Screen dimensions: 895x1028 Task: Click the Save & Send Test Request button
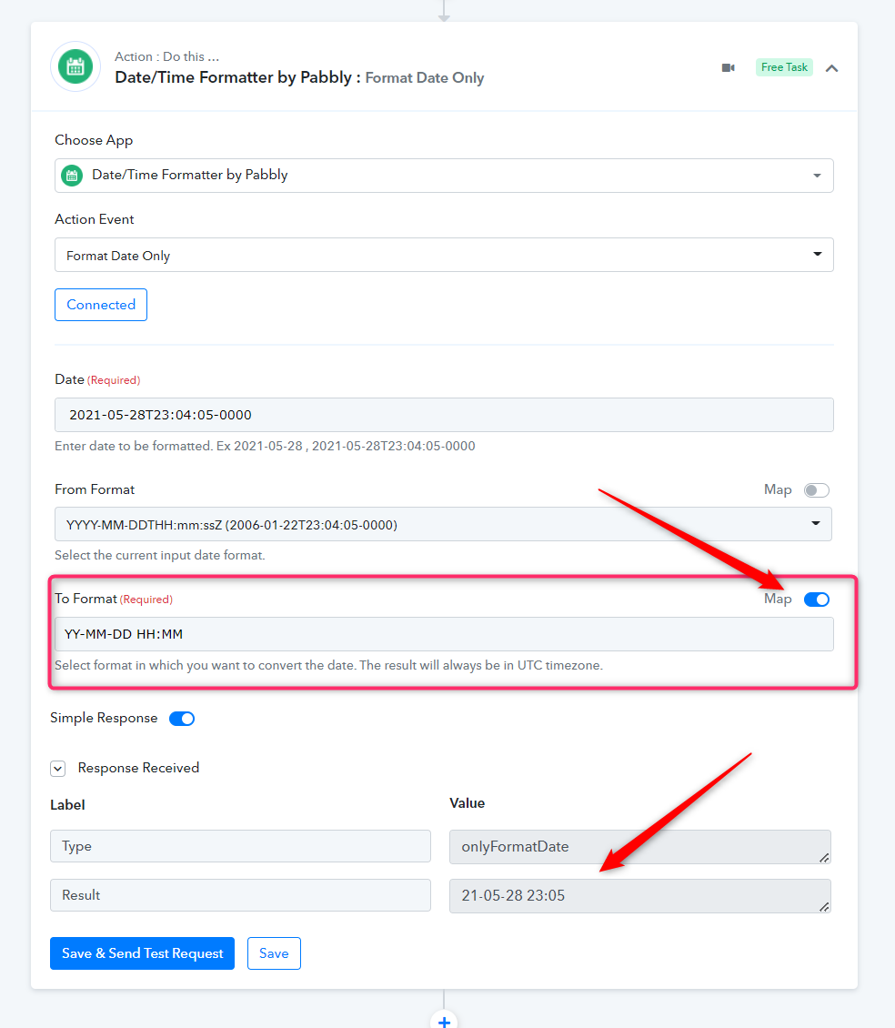[x=142, y=953]
